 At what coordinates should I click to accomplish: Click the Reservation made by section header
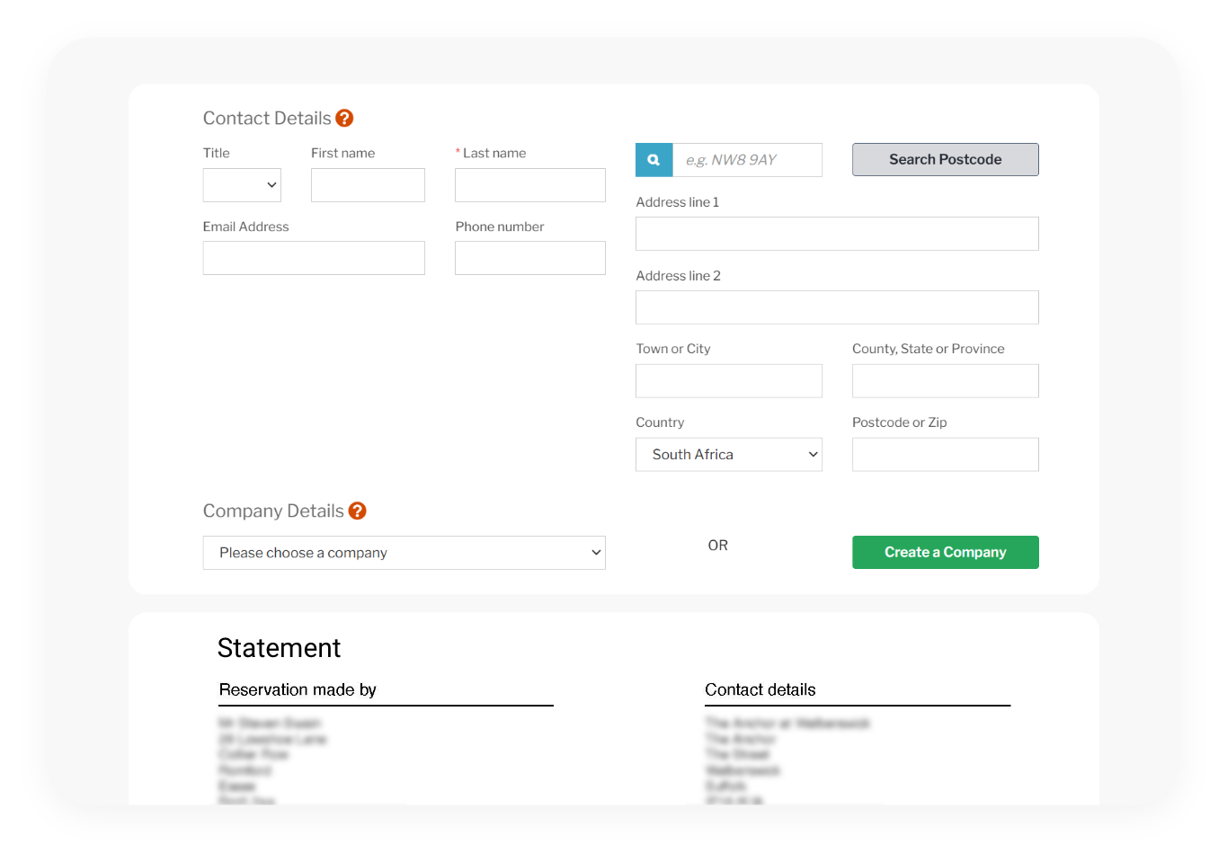(x=298, y=690)
